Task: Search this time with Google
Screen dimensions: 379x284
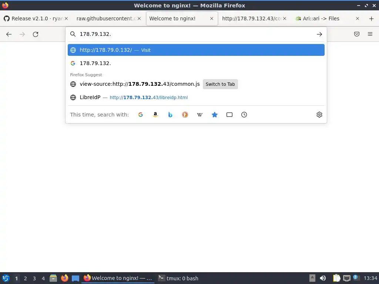Action: coord(140,115)
